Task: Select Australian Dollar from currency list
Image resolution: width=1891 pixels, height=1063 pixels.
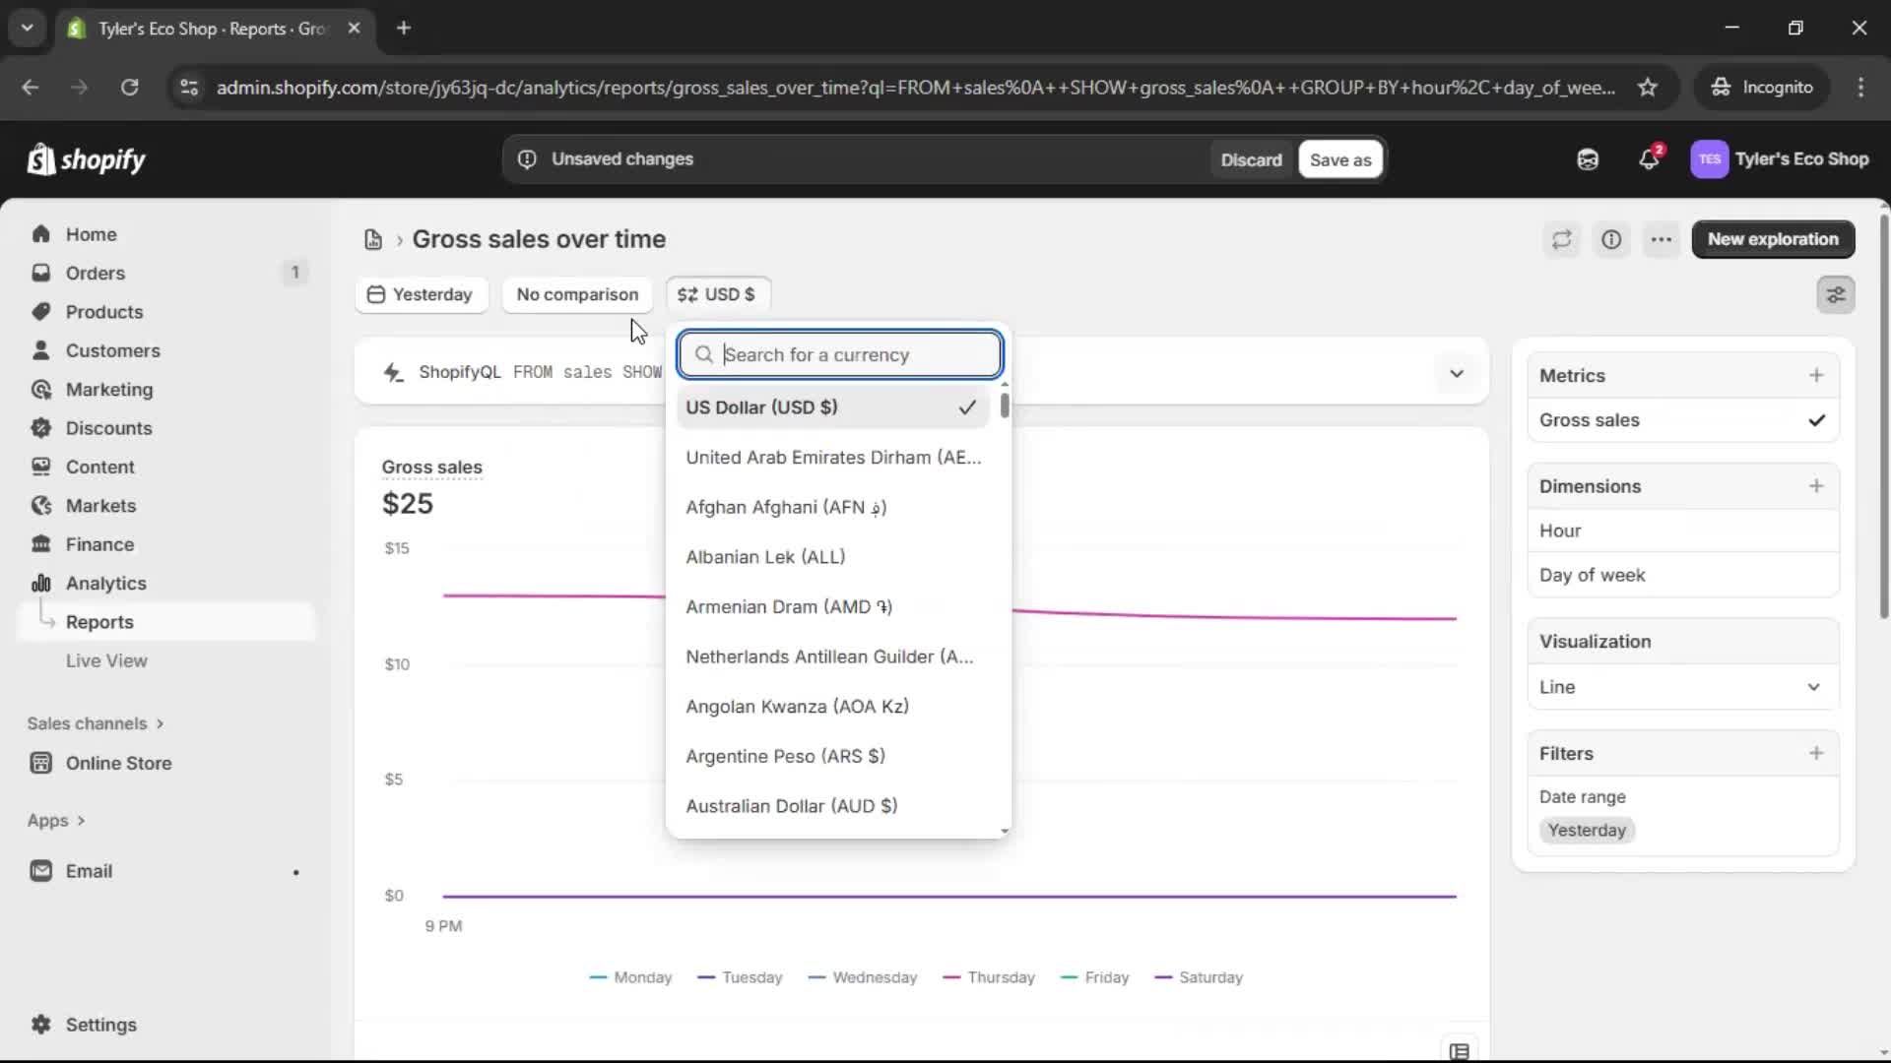Action: tap(791, 806)
